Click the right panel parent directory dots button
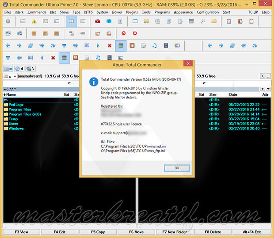The width and height of the screenshot is (274, 238). 268,76
